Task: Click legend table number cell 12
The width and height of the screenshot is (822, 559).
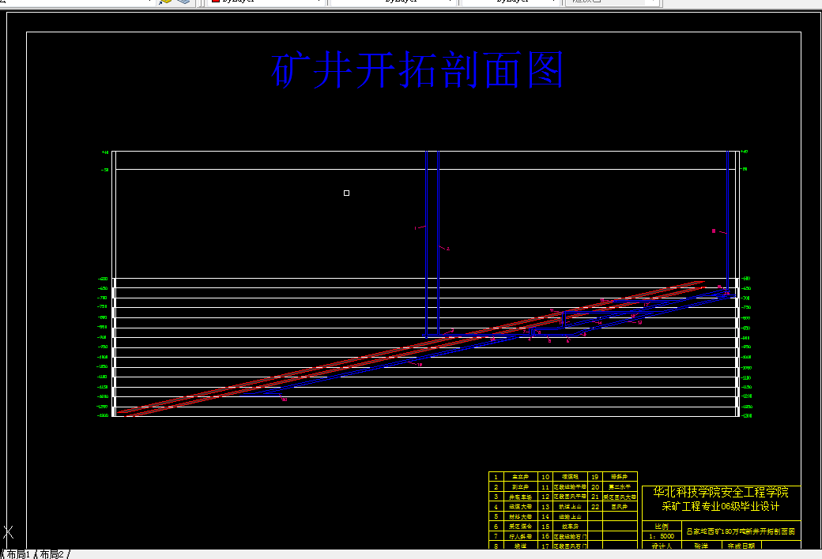Action: [x=545, y=497]
